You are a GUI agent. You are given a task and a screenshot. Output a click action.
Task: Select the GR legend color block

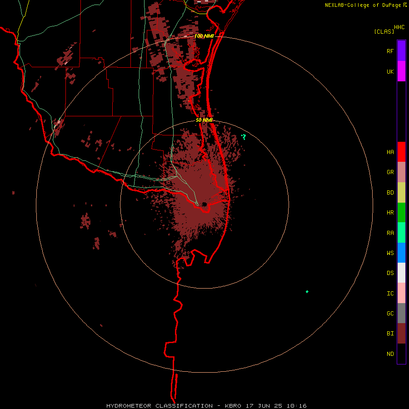pyautogui.click(x=401, y=172)
